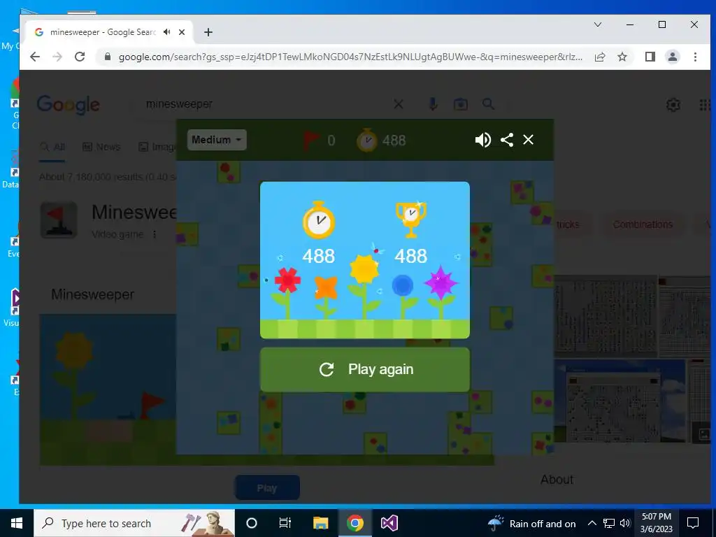The height and width of the screenshot is (537, 716).
Task: Open a new browser tab
Action: pos(208,32)
